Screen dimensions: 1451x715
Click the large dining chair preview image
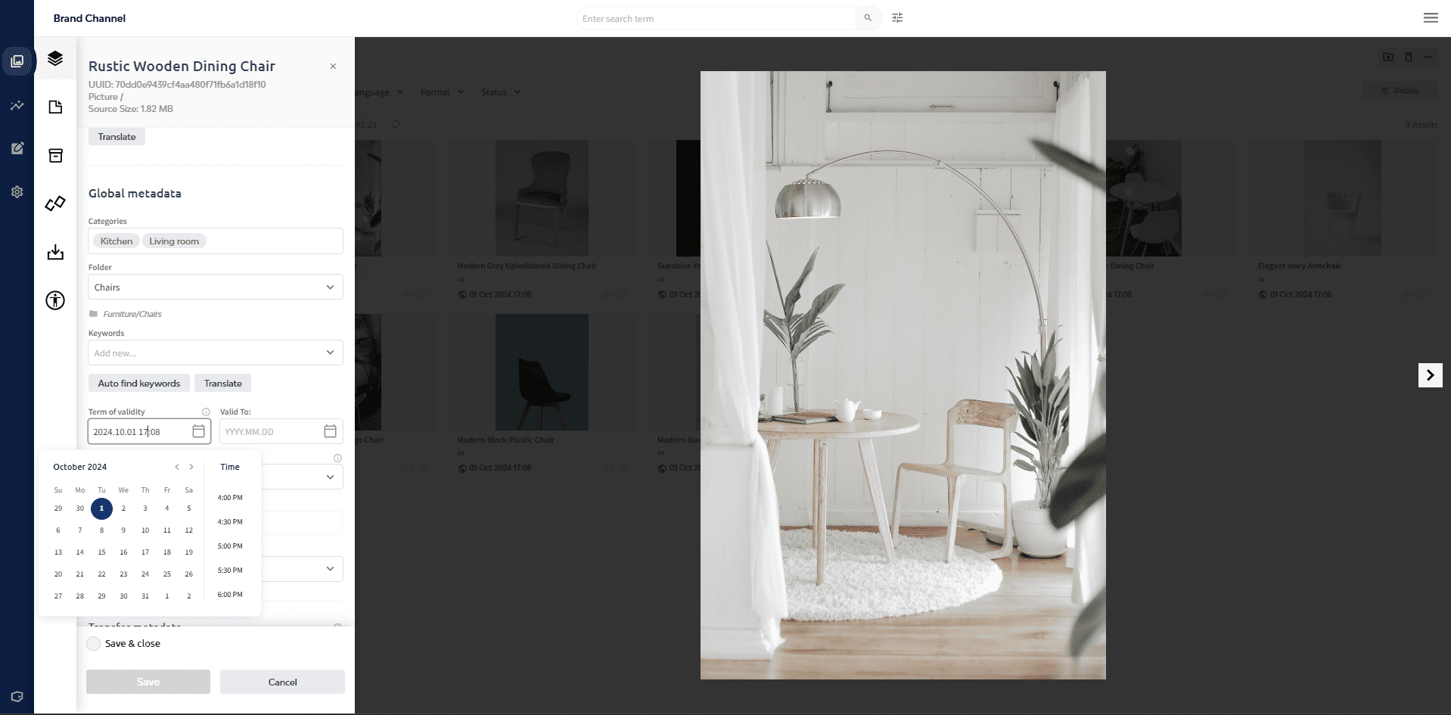click(903, 375)
